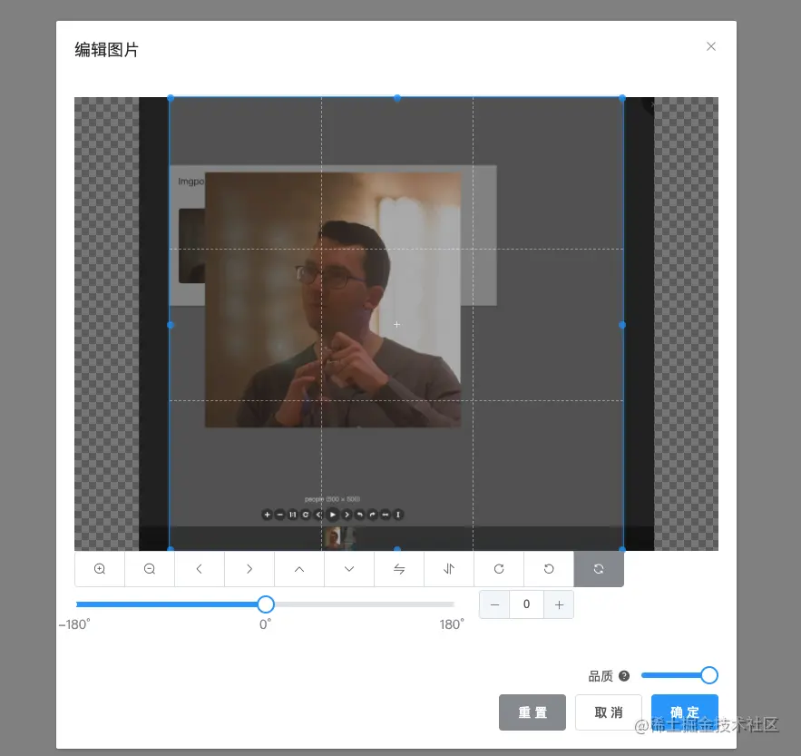The image size is (801, 756).
Task: Confirm edits with the 确定 button
Action: (684, 712)
